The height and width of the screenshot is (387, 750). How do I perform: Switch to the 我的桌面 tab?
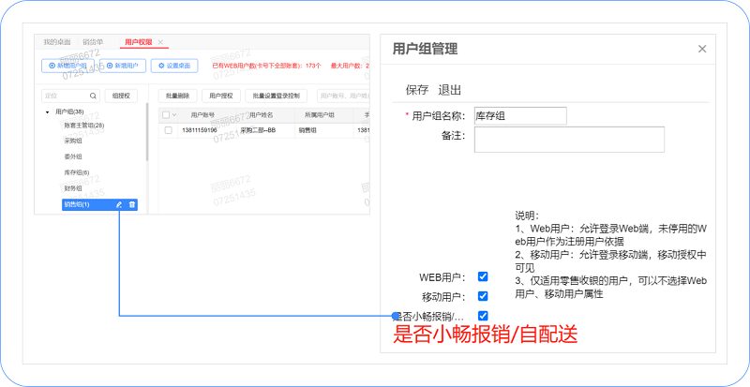click(57, 42)
